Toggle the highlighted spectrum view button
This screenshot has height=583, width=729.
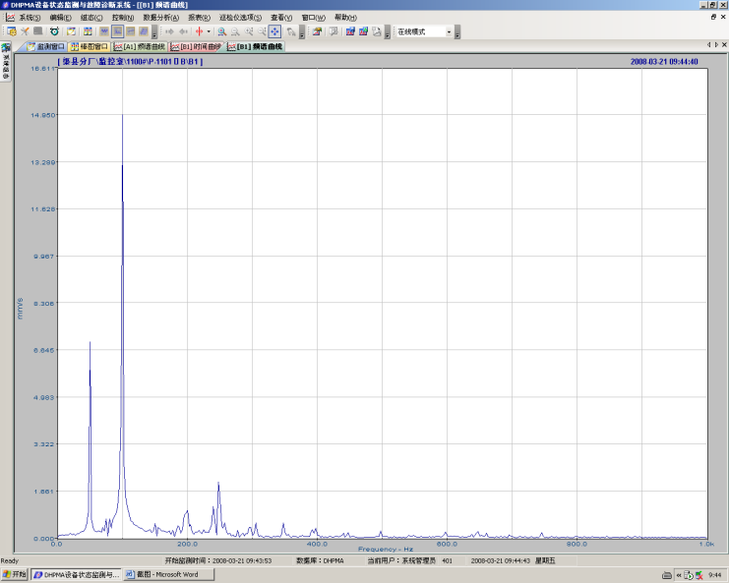(117, 31)
